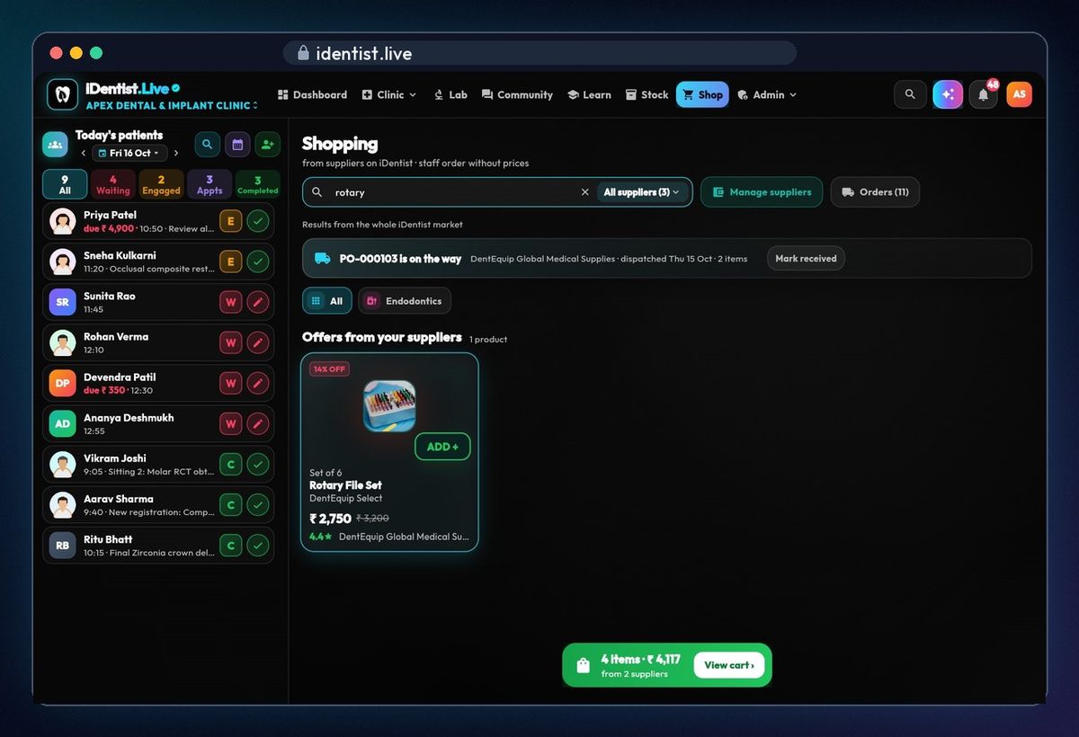Go to the next day using right chevron
The image size is (1079, 737).
[176, 154]
